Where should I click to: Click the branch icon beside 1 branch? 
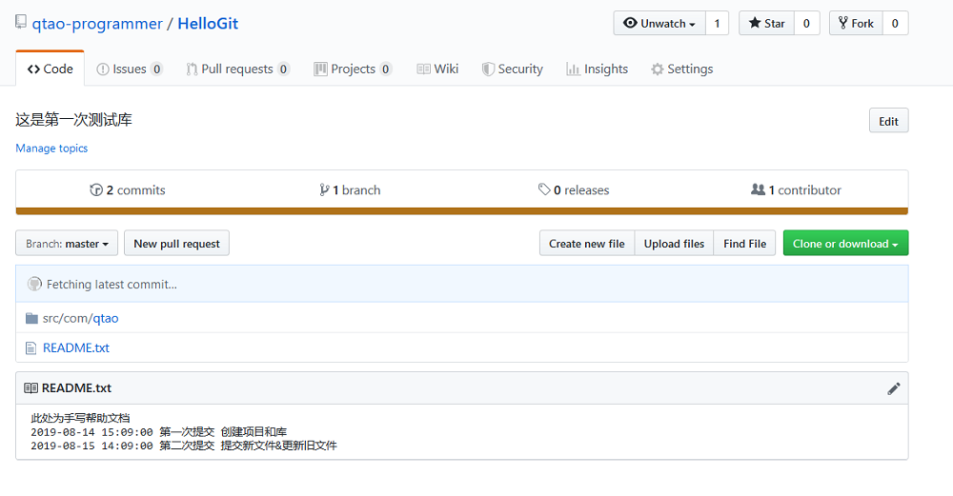point(325,190)
